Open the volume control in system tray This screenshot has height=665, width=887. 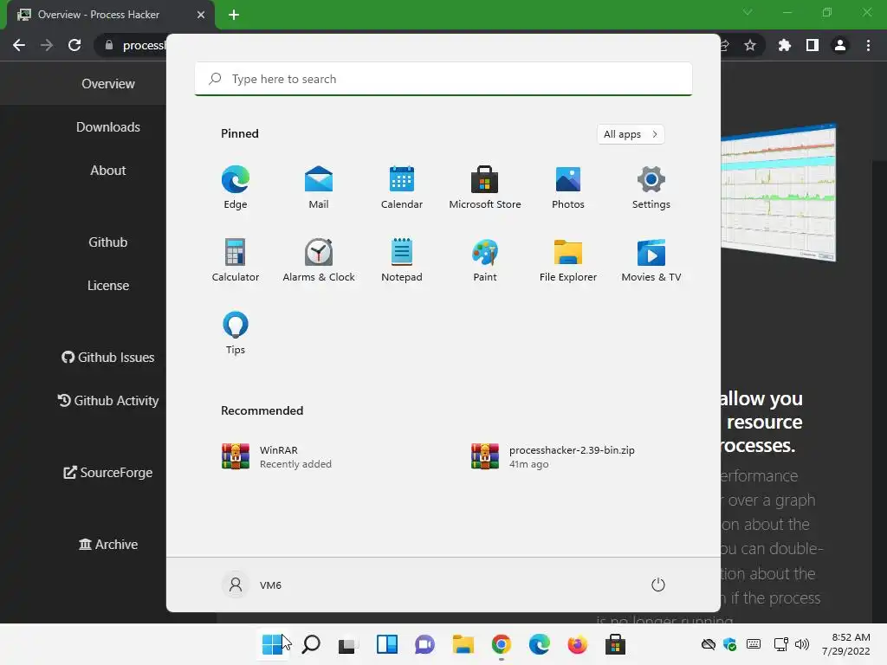[x=802, y=644]
